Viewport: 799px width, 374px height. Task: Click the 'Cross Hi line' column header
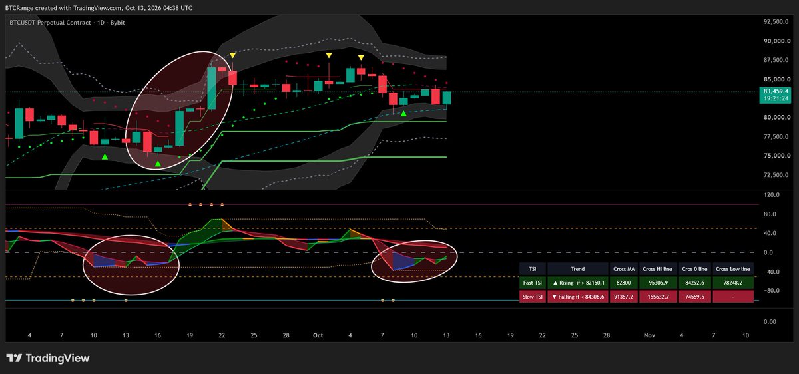point(657,269)
